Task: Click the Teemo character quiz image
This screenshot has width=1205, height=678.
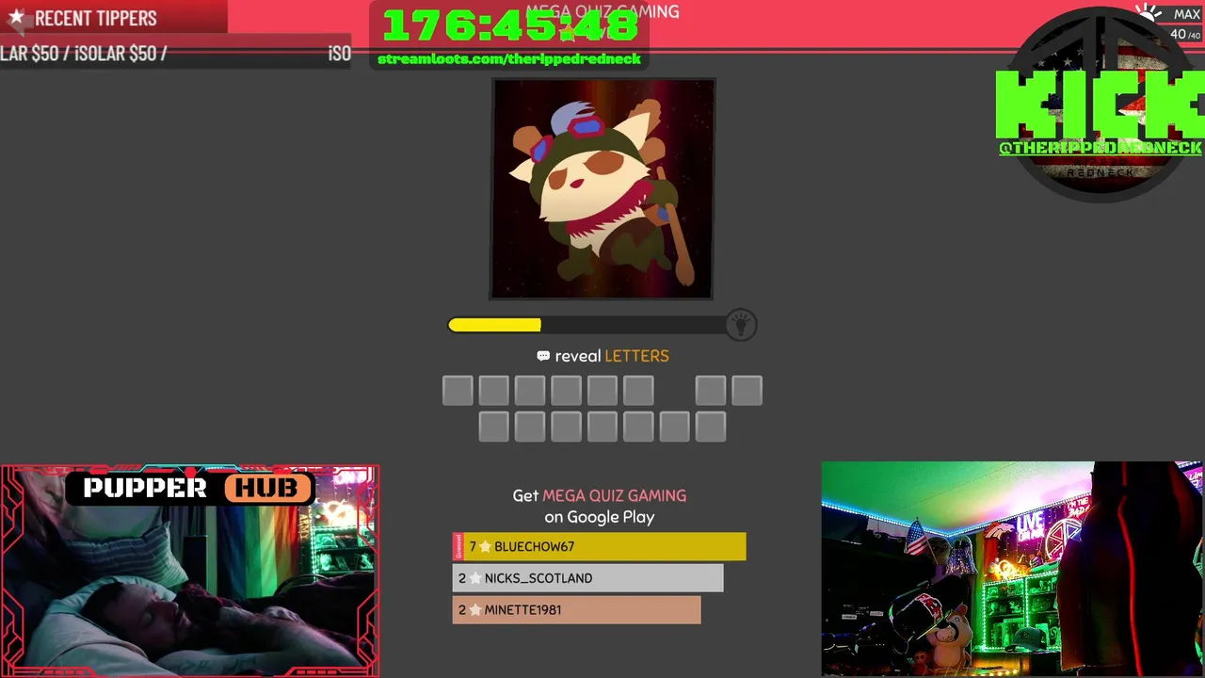Action: click(x=602, y=188)
